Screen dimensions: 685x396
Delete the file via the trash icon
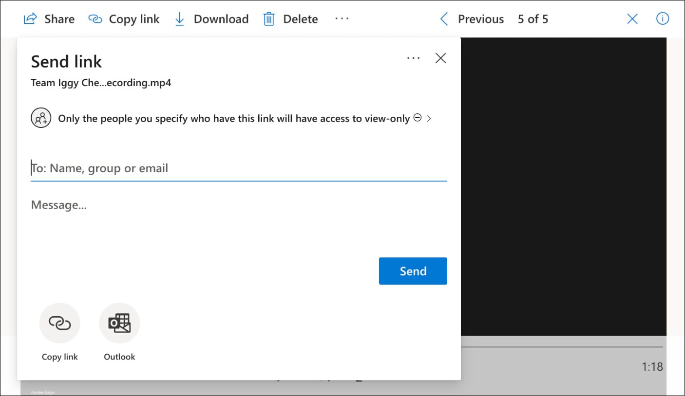[269, 19]
